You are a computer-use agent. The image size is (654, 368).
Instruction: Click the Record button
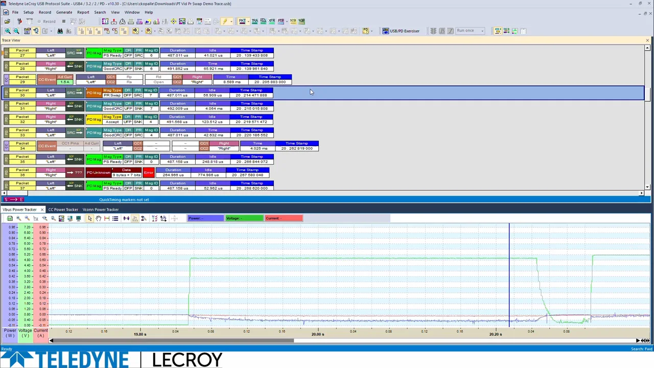click(x=46, y=21)
